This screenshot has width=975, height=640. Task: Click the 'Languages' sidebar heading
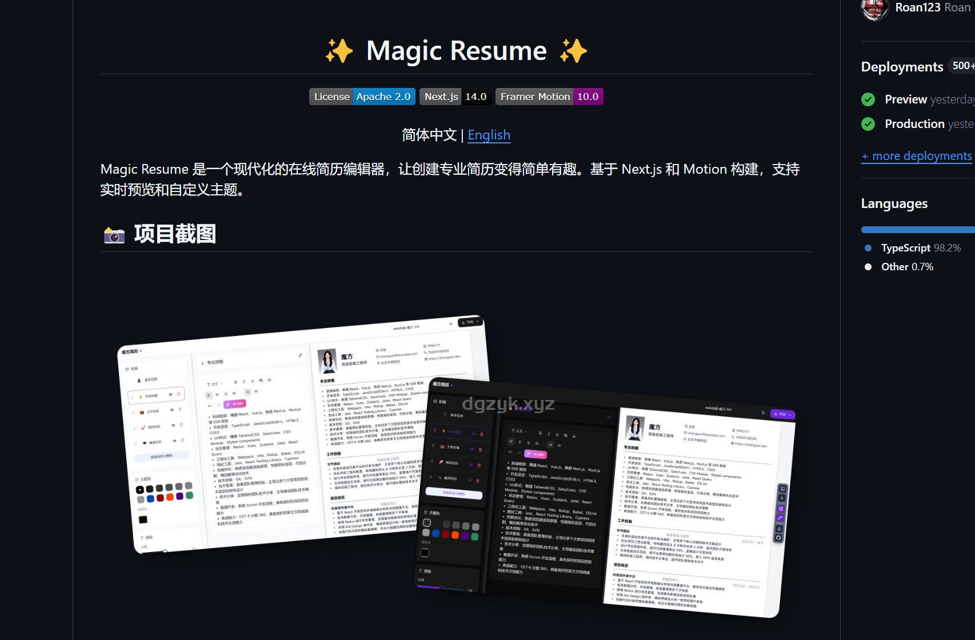click(894, 204)
